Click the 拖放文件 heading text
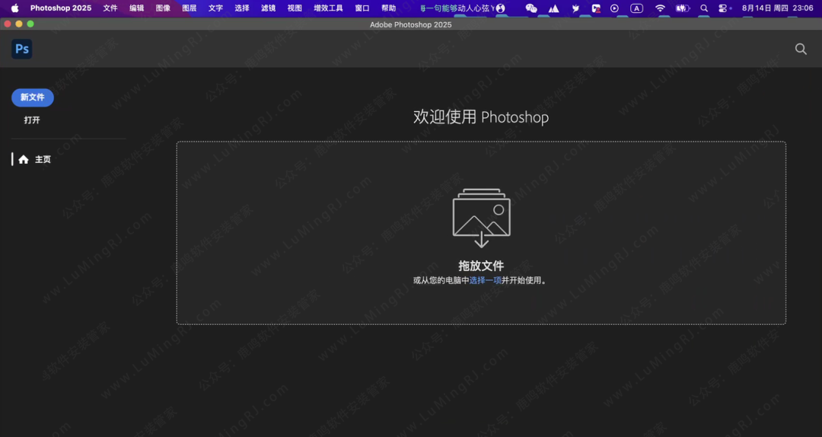This screenshot has height=437, width=822. [x=481, y=266]
